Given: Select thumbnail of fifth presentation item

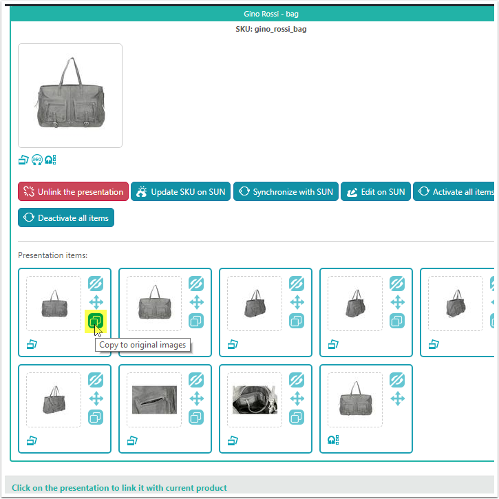Looking at the screenshot, I should tap(456, 304).
